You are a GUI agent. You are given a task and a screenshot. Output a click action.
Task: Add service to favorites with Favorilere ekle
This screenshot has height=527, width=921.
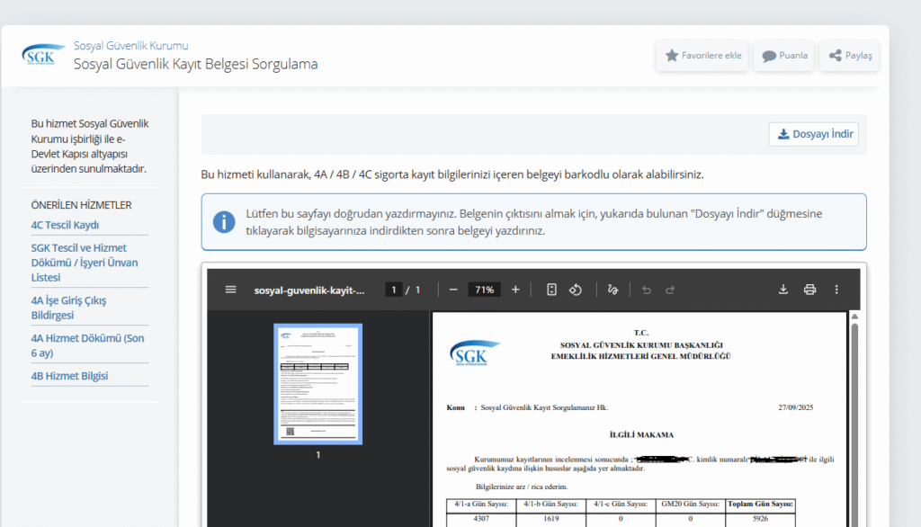[x=702, y=56]
